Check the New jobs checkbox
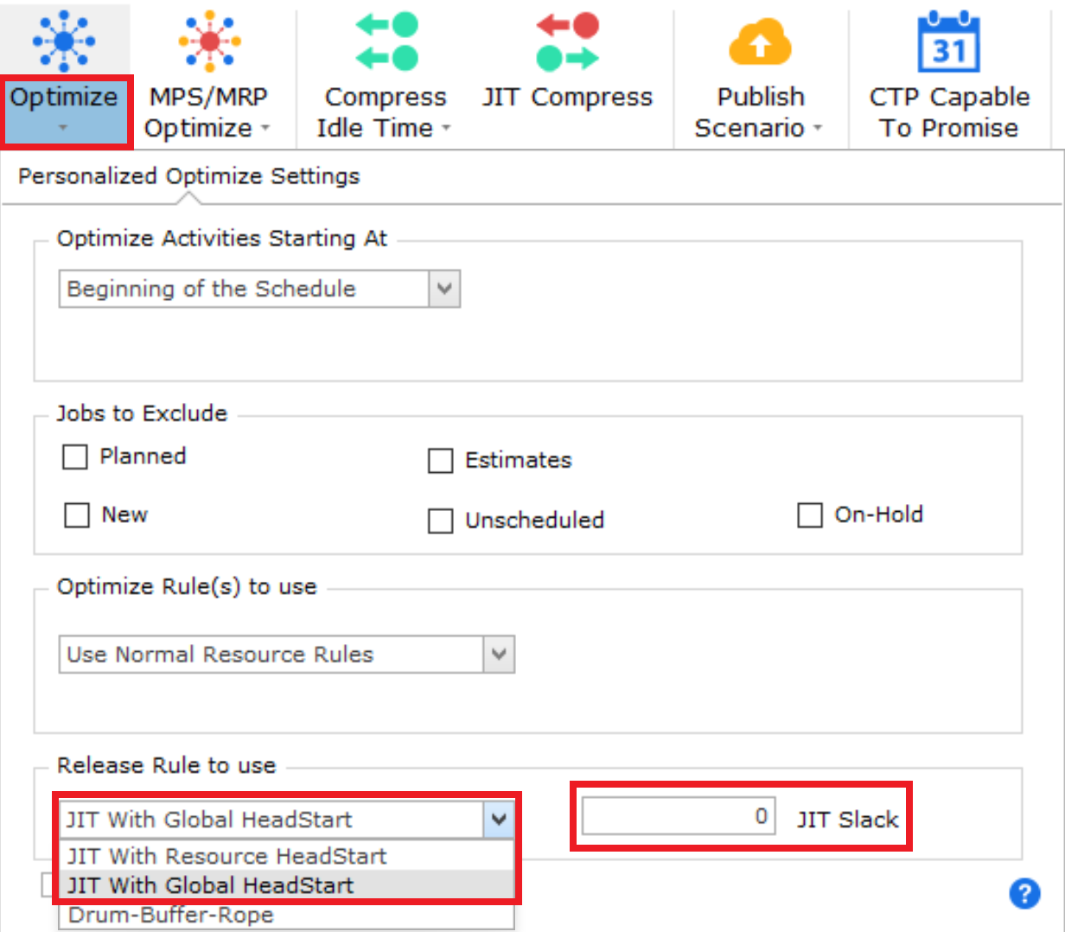This screenshot has width=1065, height=932. pos(77,515)
